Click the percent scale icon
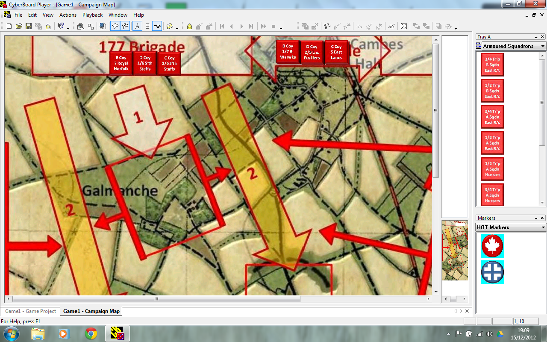The image size is (547, 342). coord(91,27)
